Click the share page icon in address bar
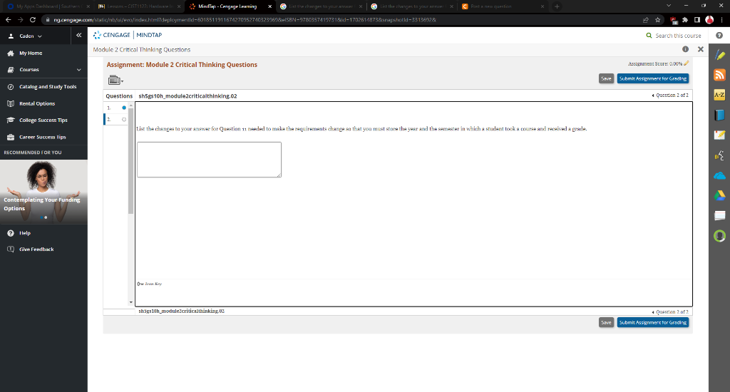This screenshot has height=392, width=730. 645,19
